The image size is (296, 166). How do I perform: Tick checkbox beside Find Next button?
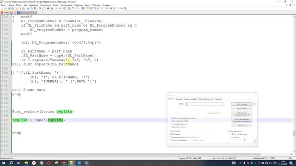254,104
